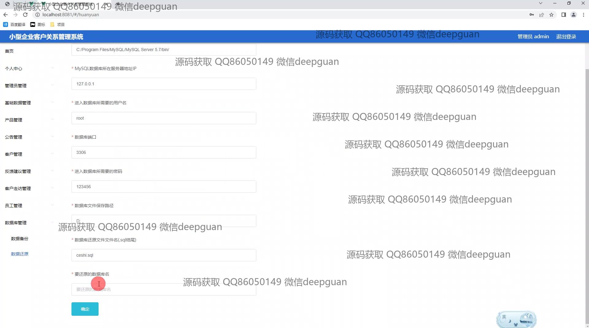Click the 确定 confirm button
This screenshot has width=589, height=328.
pyautogui.click(x=85, y=309)
